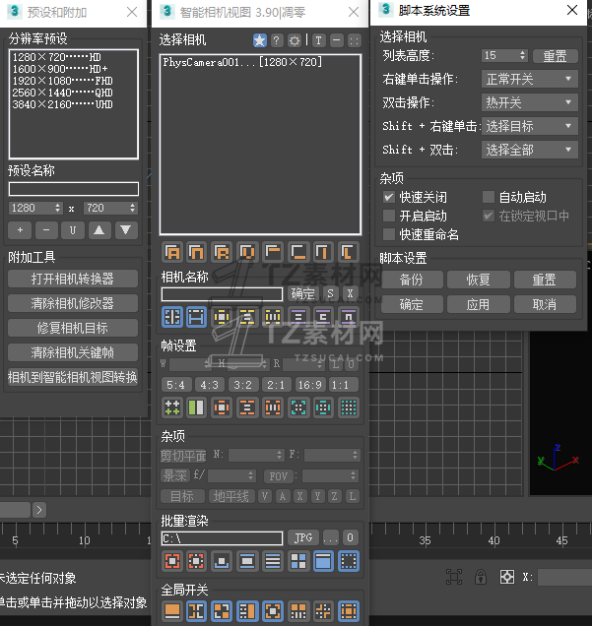This screenshot has height=626, width=592.
Task: Enable the 快速重命名 checkbox
Action: (x=389, y=234)
